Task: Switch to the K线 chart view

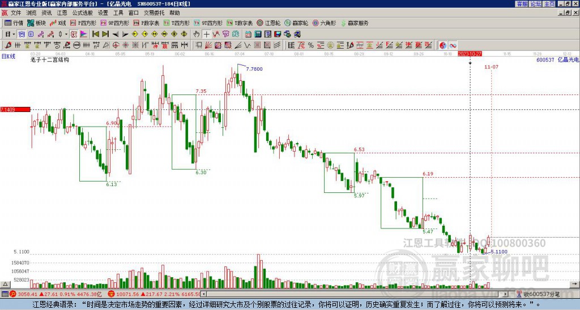Action: [x=58, y=23]
